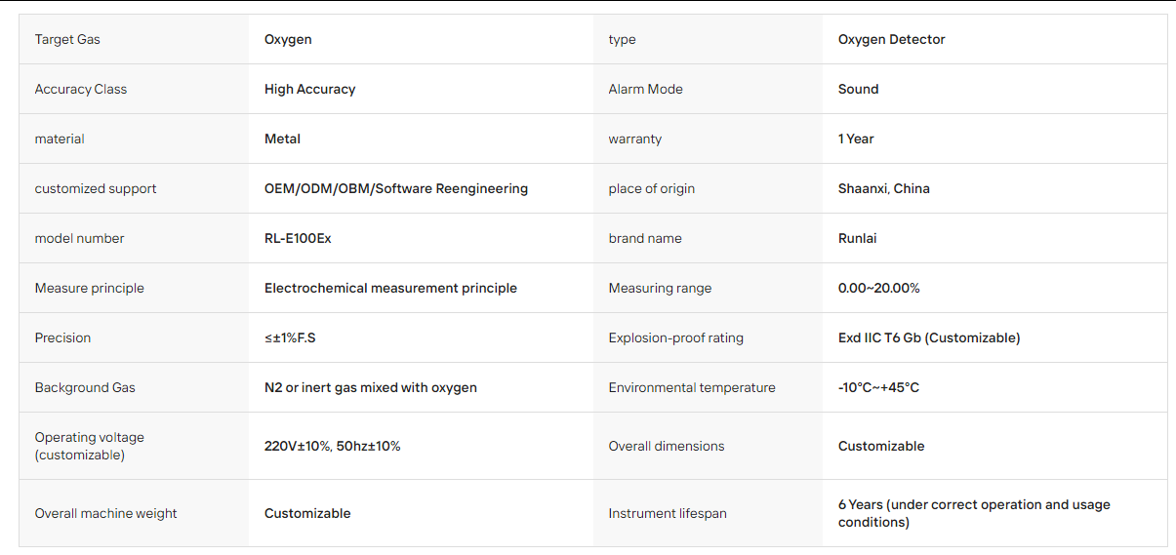This screenshot has width=1176, height=555.
Task: Click the 'Oxygen Detector' value
Action: [x=891, y=40]
